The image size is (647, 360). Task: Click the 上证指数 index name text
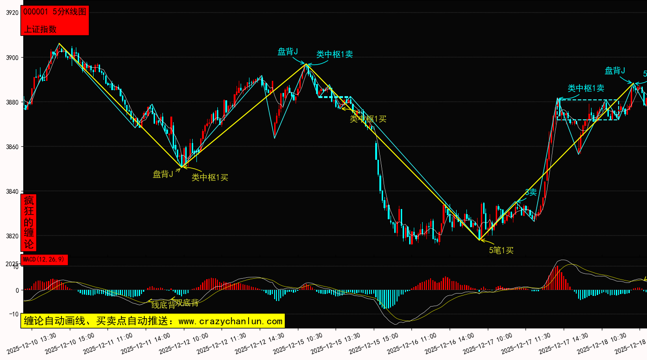(x=40, y=29)
